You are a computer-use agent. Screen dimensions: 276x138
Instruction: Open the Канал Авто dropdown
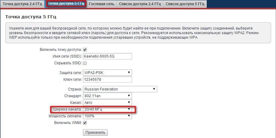tap(107, 103)
